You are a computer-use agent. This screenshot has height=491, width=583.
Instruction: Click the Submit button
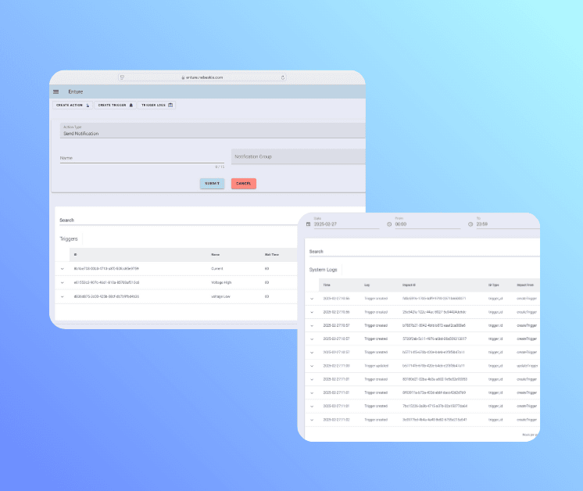pos(212,184)
